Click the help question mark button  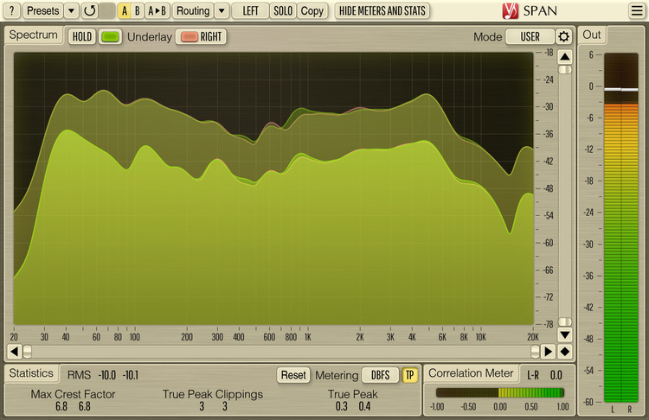coord(12,11)
